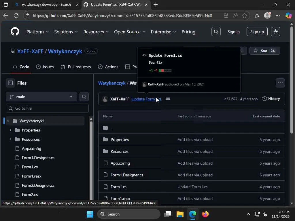Expand the Resources navigation dropdown

pos(96,32)
